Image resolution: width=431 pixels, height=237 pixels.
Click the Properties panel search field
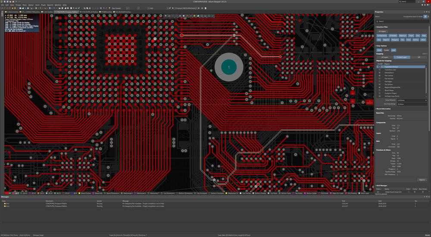[x=401, y=21]
